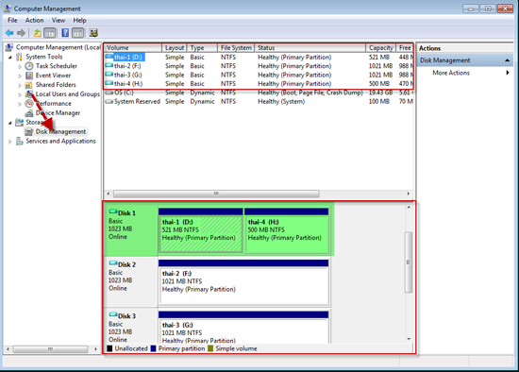The height and width of the screenshot is (372, 519).
Task: Sort by the Status column header
Action: (x=310, y=48)
